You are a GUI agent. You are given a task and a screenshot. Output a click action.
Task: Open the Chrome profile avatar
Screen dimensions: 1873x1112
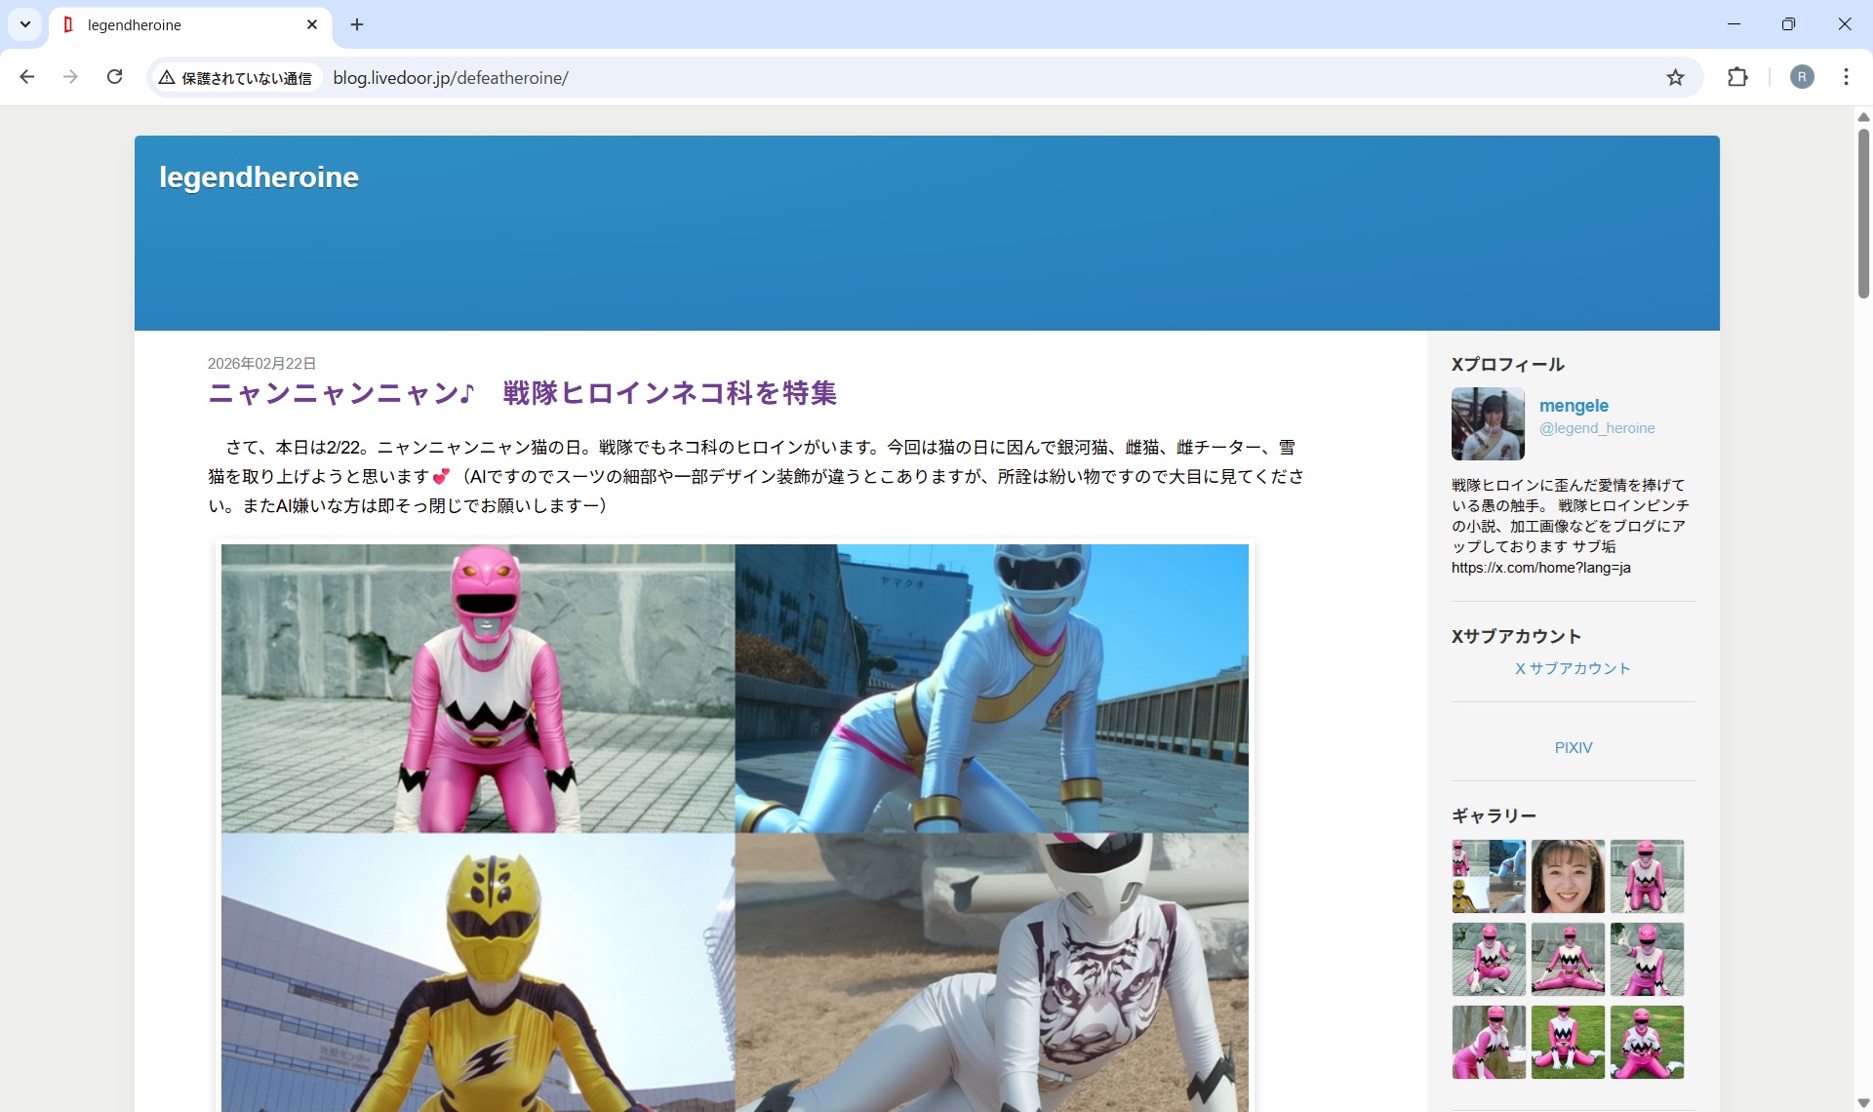[x=1802, y=77]
